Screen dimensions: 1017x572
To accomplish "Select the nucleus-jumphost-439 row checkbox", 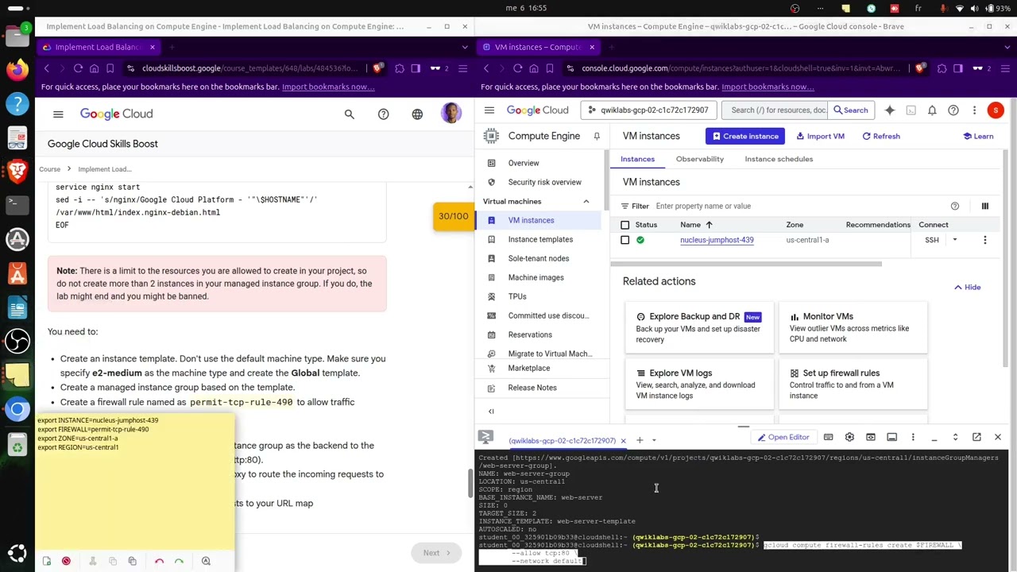I will tap(625, 240).
